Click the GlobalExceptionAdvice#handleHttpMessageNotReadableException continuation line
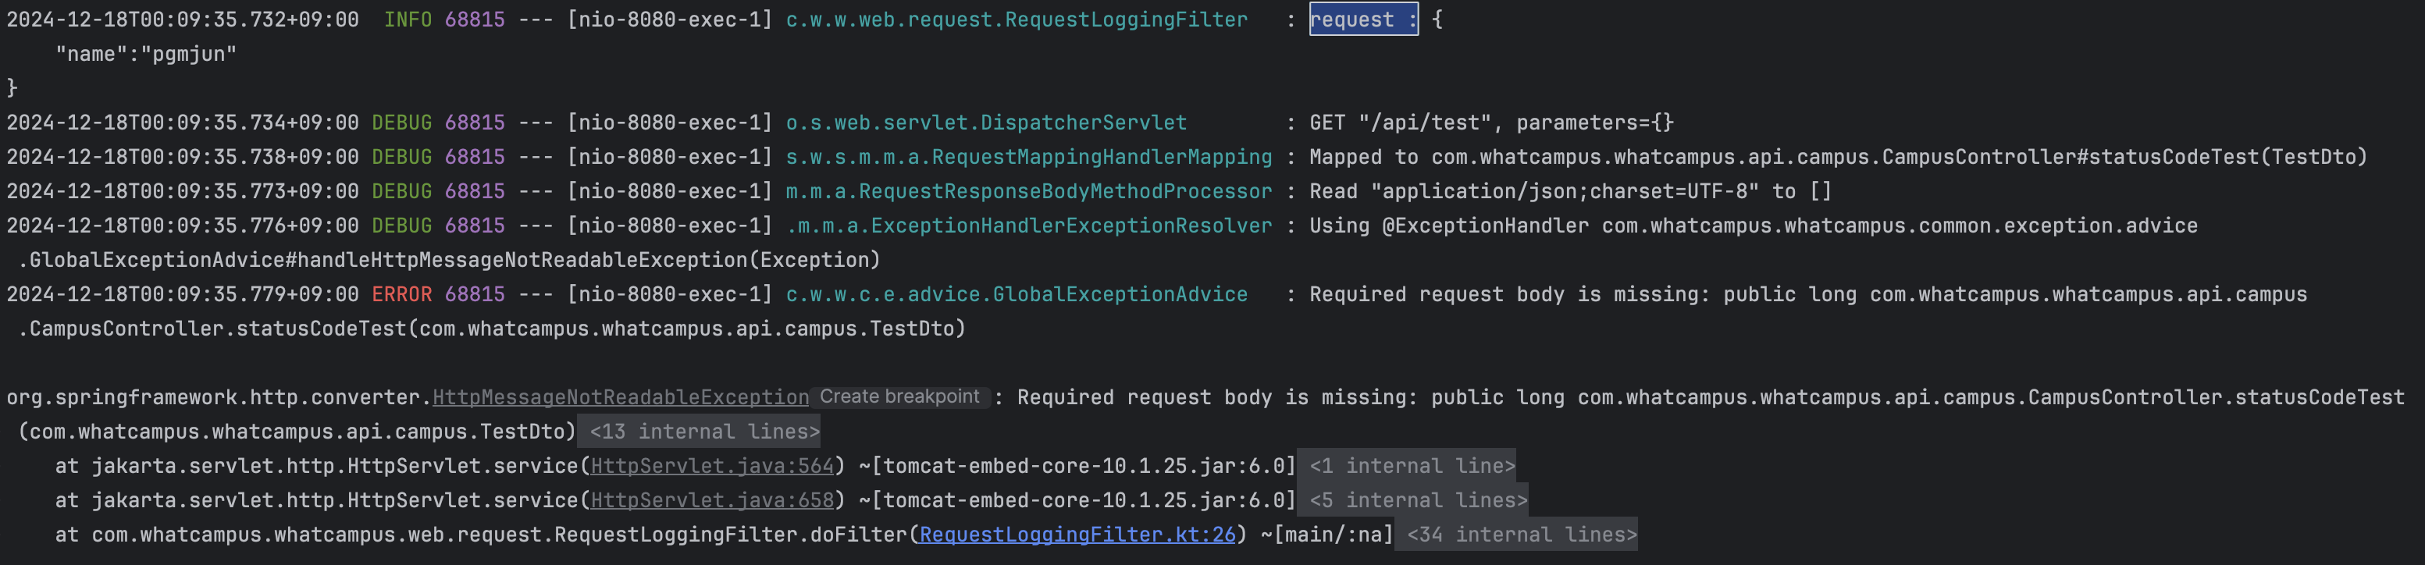Screen dimensions: 2425x565 (449, 260)
